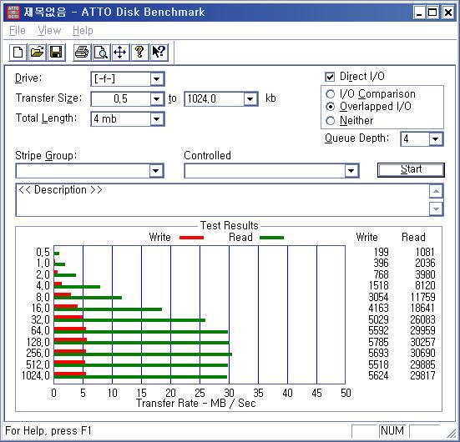Toggle the Direct I/O checkbox
The width and height of the screenshot is (460, 442).
[330, 77]
